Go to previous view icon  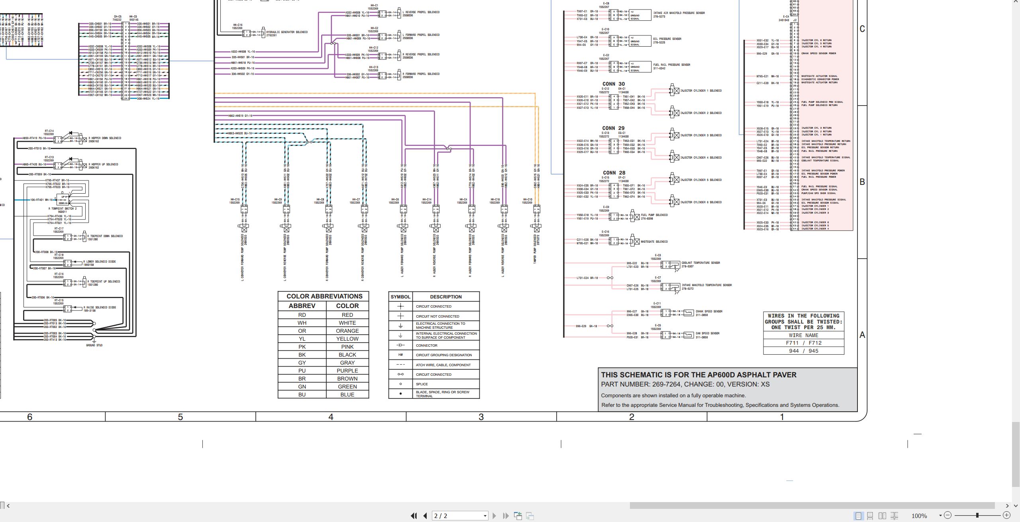click(x=518, y=516)
